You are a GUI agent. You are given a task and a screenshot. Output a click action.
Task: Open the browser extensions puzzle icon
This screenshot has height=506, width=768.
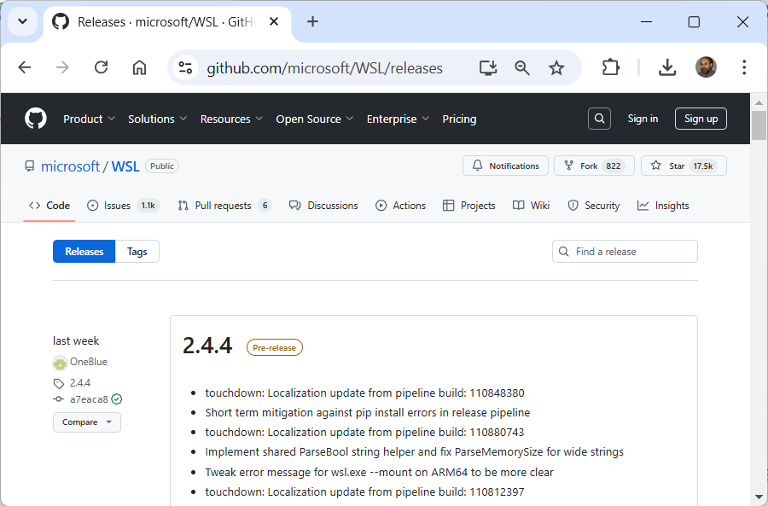click(x=611, y=67)
